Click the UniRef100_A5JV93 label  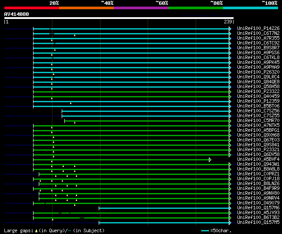(x=258, y=213)
